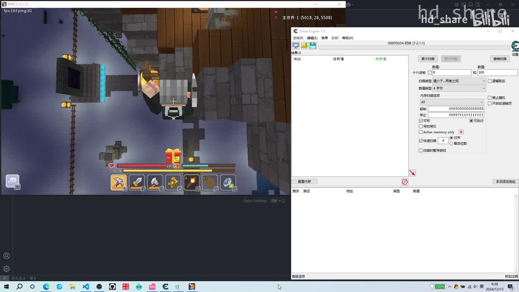
Task: Toggle the 逻辑取反 checkbox
Action: click(x=489, y=81)
